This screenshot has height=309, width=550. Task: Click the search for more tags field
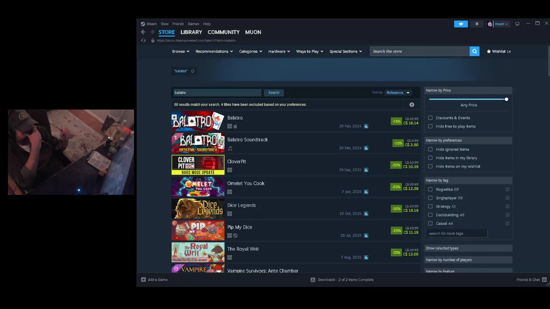pyautogui.click(x=457, y=234)
